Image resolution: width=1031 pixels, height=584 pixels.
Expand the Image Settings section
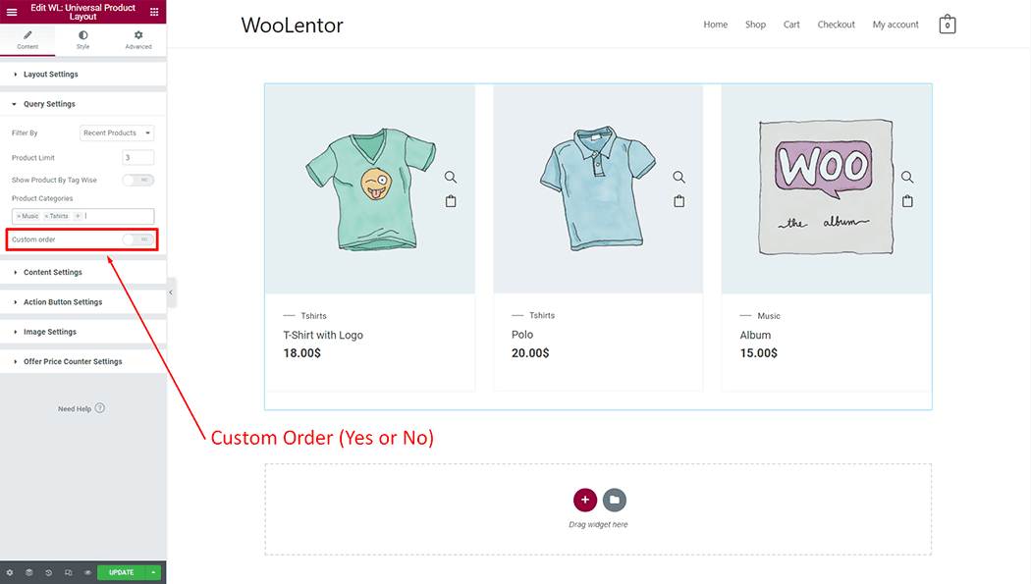(x=49, y=332)
